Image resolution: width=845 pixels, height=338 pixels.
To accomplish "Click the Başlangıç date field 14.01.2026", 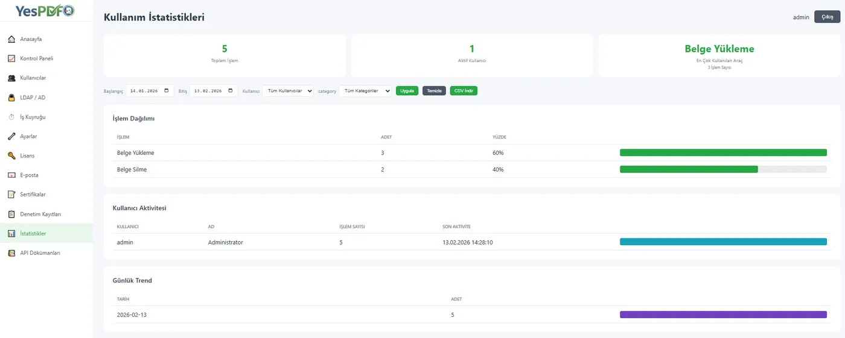I will click(x=150, y=91).
